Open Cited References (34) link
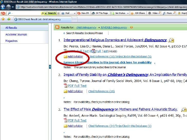 [101, 126]
